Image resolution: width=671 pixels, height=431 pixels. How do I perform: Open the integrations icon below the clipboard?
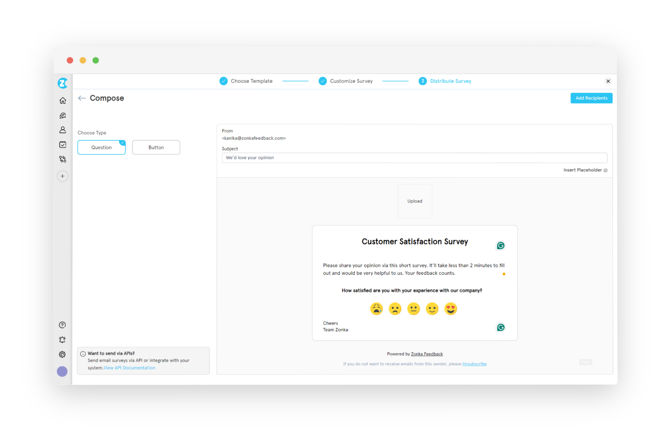point(62,159)
